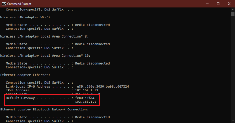Click the Command Prompt icon in title bar
The height and width of the screenshot is (123, 235).
(x=4, y=4)
